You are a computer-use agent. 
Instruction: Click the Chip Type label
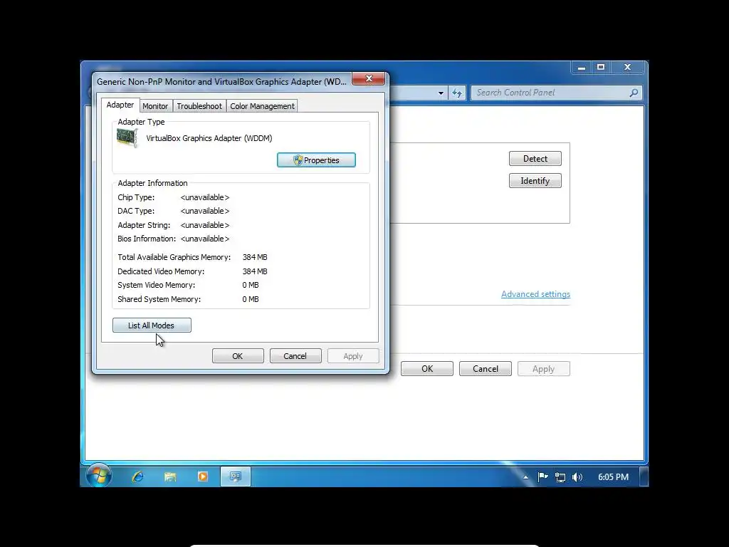[x=136, y=197]
